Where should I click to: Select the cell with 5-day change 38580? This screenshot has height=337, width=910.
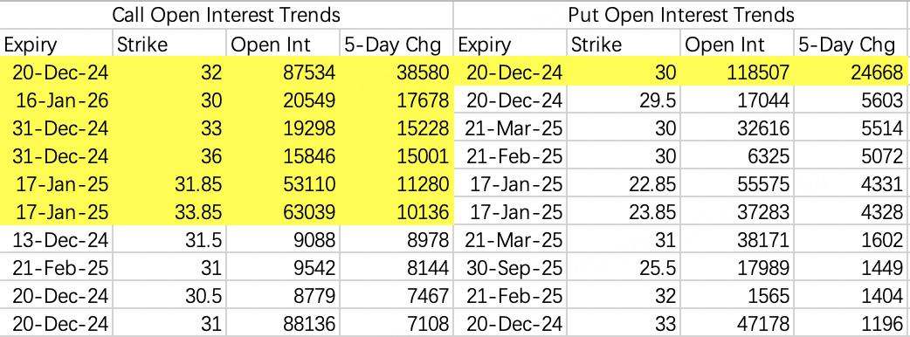click(396, 72)
